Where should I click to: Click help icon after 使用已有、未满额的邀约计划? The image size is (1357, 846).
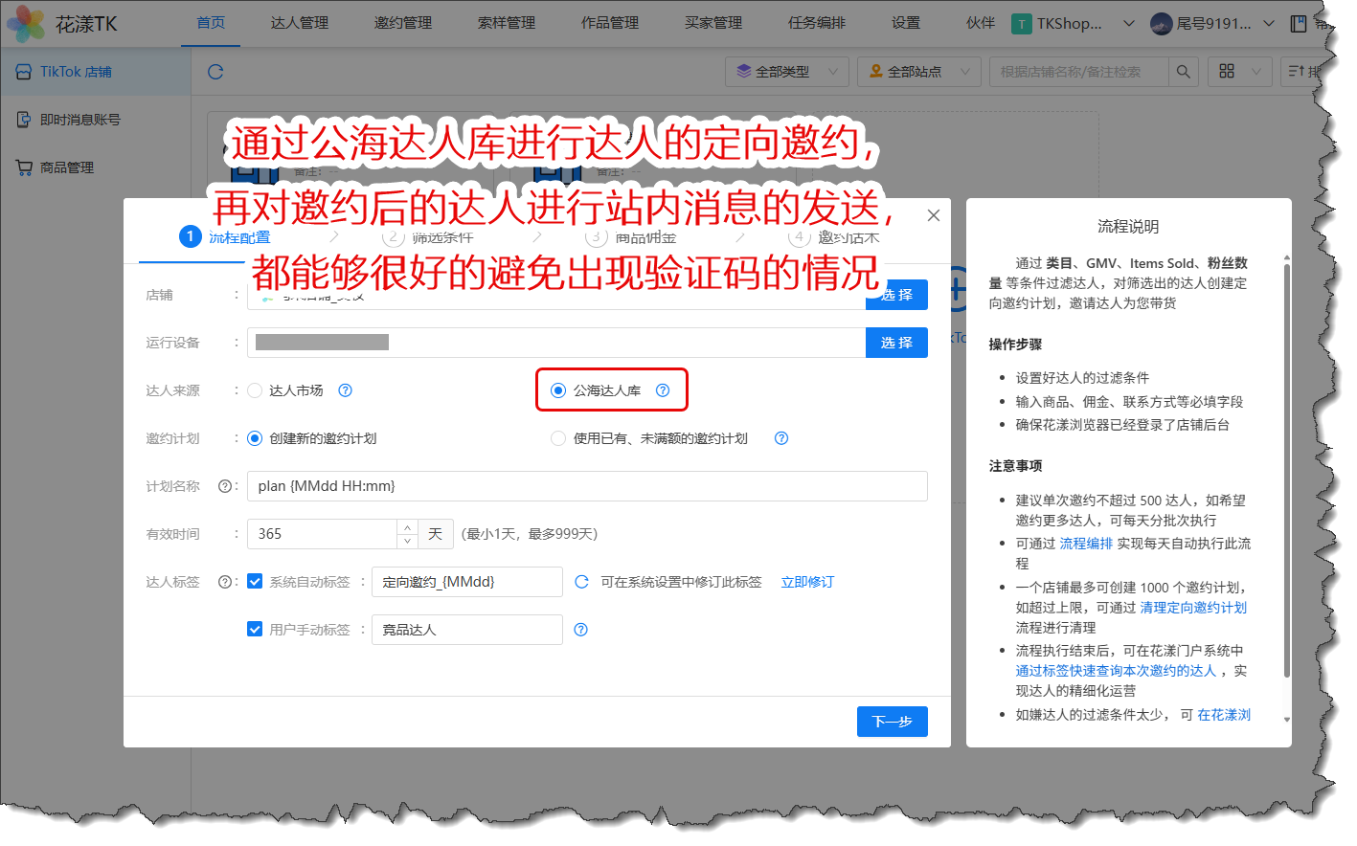click(x=781, y=438)
